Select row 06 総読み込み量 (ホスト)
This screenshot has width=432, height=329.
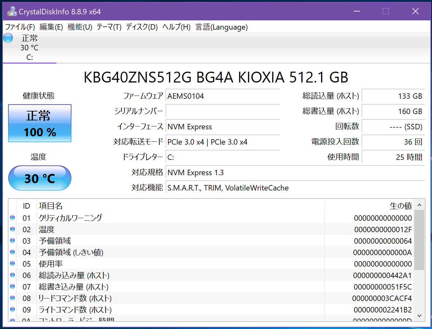click(211, 275)
